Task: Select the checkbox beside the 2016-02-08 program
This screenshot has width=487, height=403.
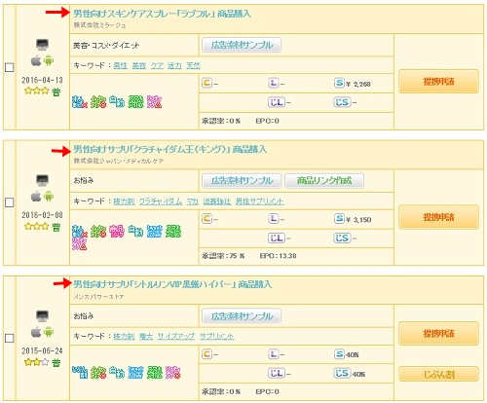Action: 10,202
